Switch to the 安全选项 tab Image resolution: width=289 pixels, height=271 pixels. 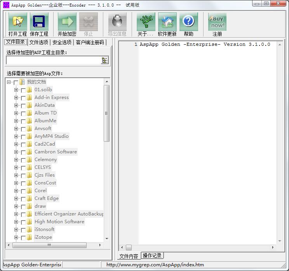point(62,42)
